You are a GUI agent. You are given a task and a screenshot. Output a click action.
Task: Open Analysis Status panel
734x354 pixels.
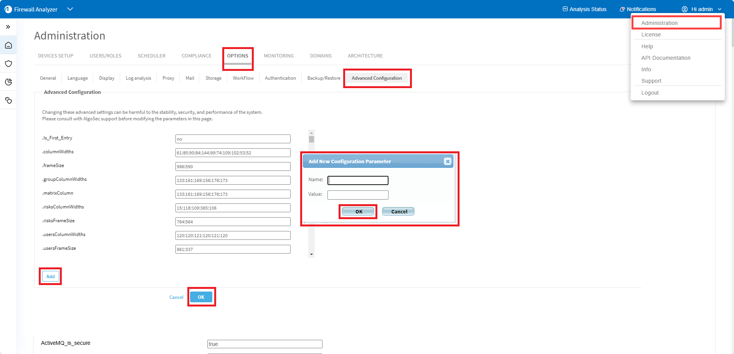(x=584, y=9)
